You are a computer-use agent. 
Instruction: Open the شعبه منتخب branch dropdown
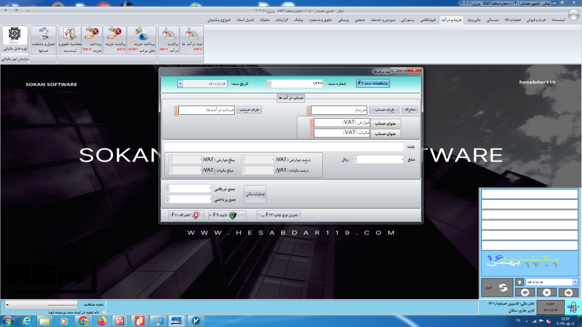pyautogui.click(x=7, y=305)
